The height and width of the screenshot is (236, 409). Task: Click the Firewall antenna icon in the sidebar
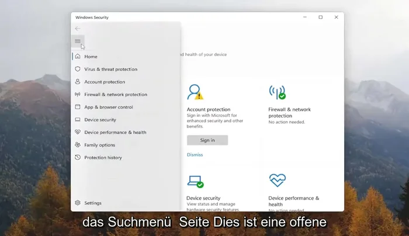point(78,94)
